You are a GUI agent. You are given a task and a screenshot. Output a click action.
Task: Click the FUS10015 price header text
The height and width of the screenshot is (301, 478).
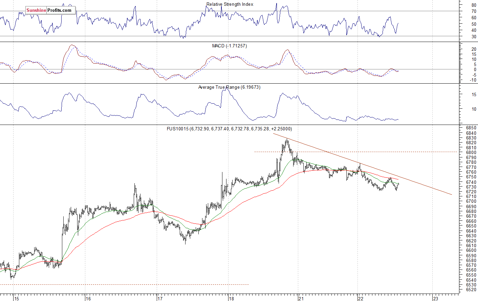[x=229, y=129]
